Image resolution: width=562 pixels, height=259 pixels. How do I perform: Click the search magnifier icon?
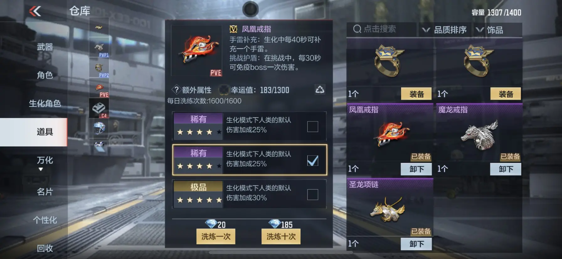357,29
